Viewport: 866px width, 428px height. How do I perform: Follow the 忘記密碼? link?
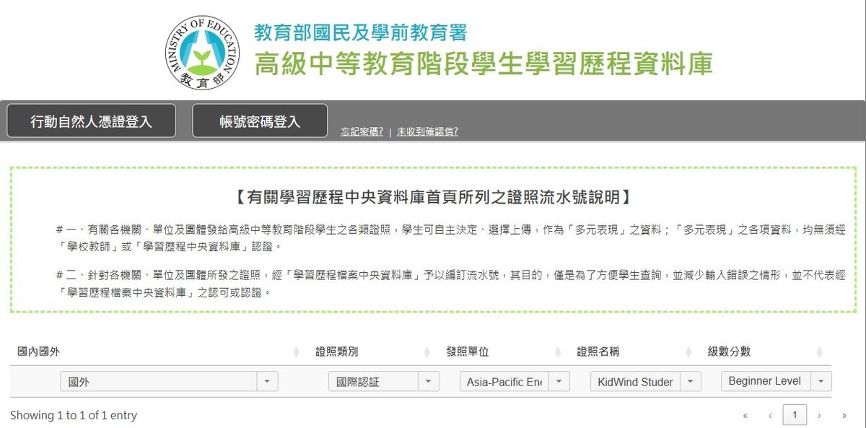point(362,132)
